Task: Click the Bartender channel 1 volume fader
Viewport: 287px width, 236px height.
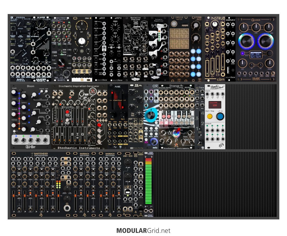Action: (14, 200)
